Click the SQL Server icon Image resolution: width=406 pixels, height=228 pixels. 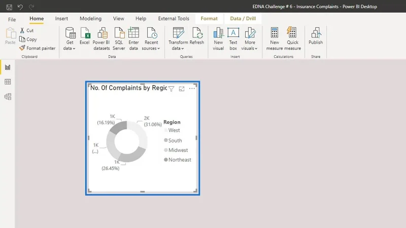coord(119,39)
